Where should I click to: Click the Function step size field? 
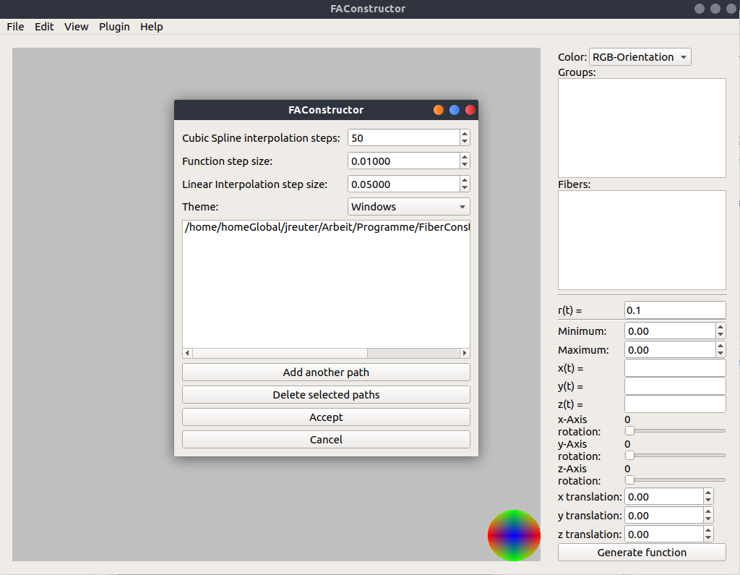pyautogui.click(x=404, y=161)
